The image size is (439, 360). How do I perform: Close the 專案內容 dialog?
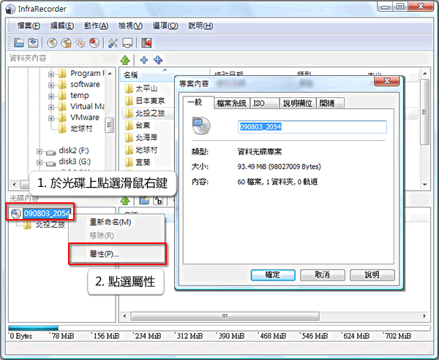(386, 81)
